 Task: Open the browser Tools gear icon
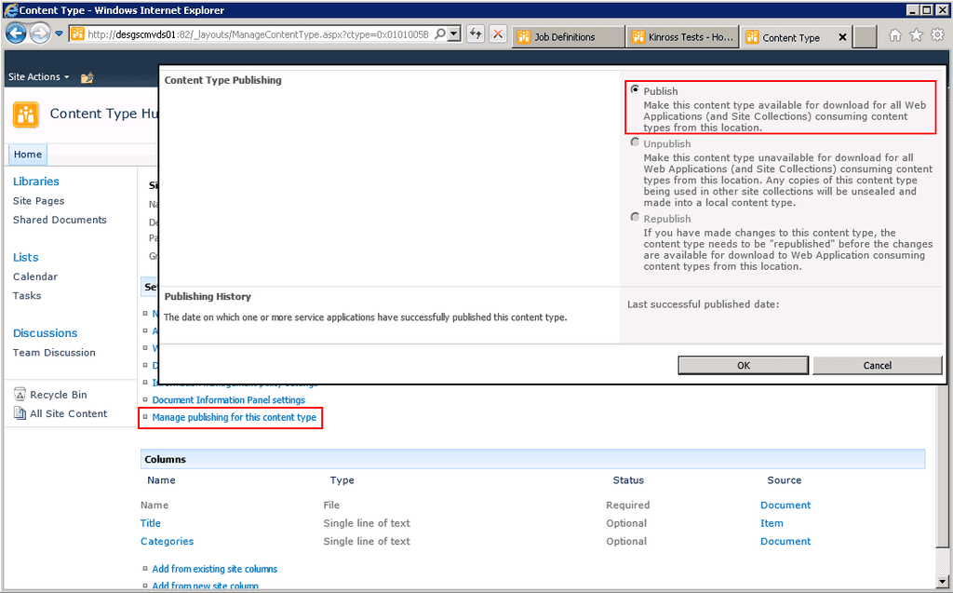point(937,35)
